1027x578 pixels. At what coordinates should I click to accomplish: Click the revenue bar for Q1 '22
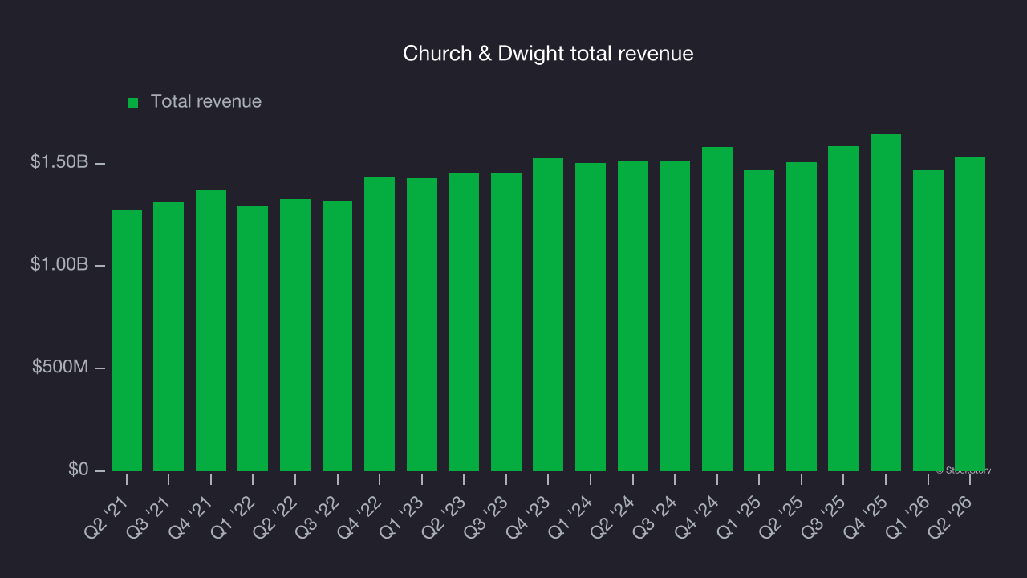[x=253, y=338]
